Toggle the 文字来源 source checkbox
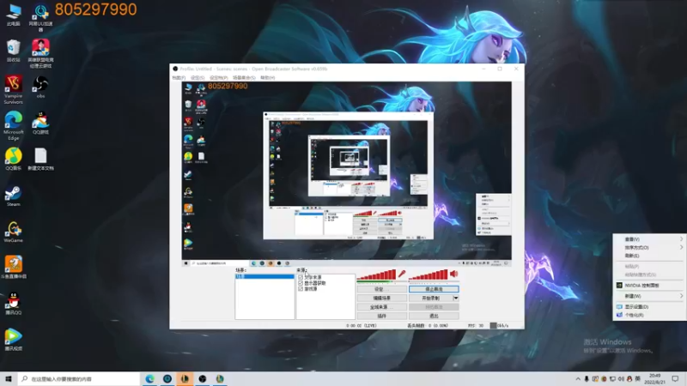The width and height of the screenshot is (687, 386). [301, 277]
